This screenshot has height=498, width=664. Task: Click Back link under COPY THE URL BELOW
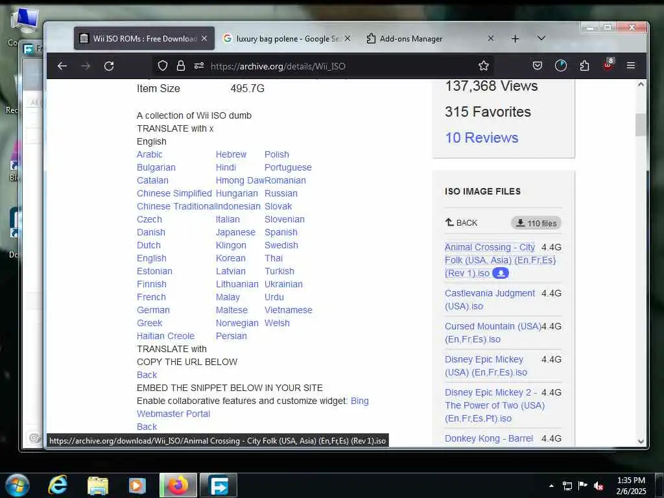tap(147, 375)
